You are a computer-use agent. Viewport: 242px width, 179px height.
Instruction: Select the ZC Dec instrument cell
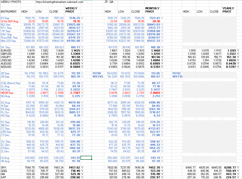[5, 145]
